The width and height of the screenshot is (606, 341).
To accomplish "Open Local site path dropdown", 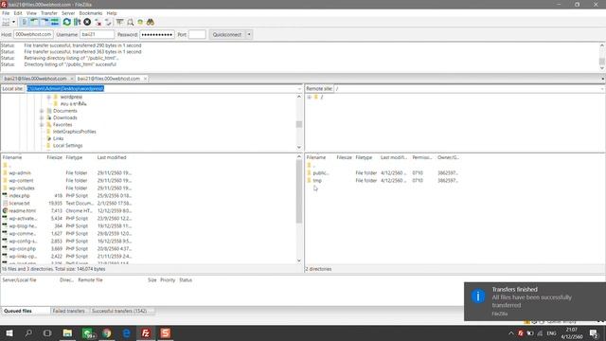I will coord(299,88).
